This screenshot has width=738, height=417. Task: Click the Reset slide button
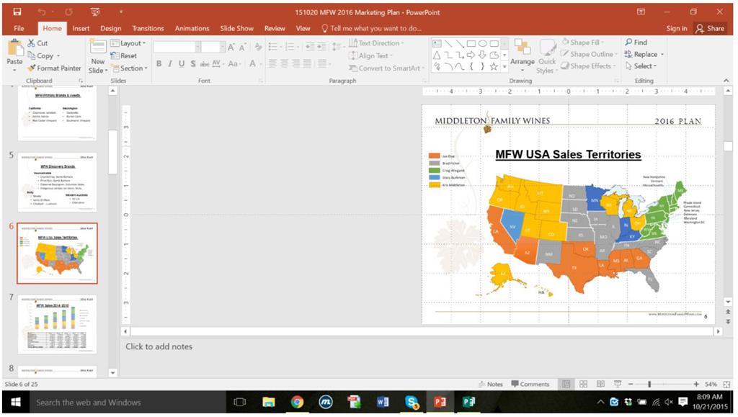click(x=124, y=55)
